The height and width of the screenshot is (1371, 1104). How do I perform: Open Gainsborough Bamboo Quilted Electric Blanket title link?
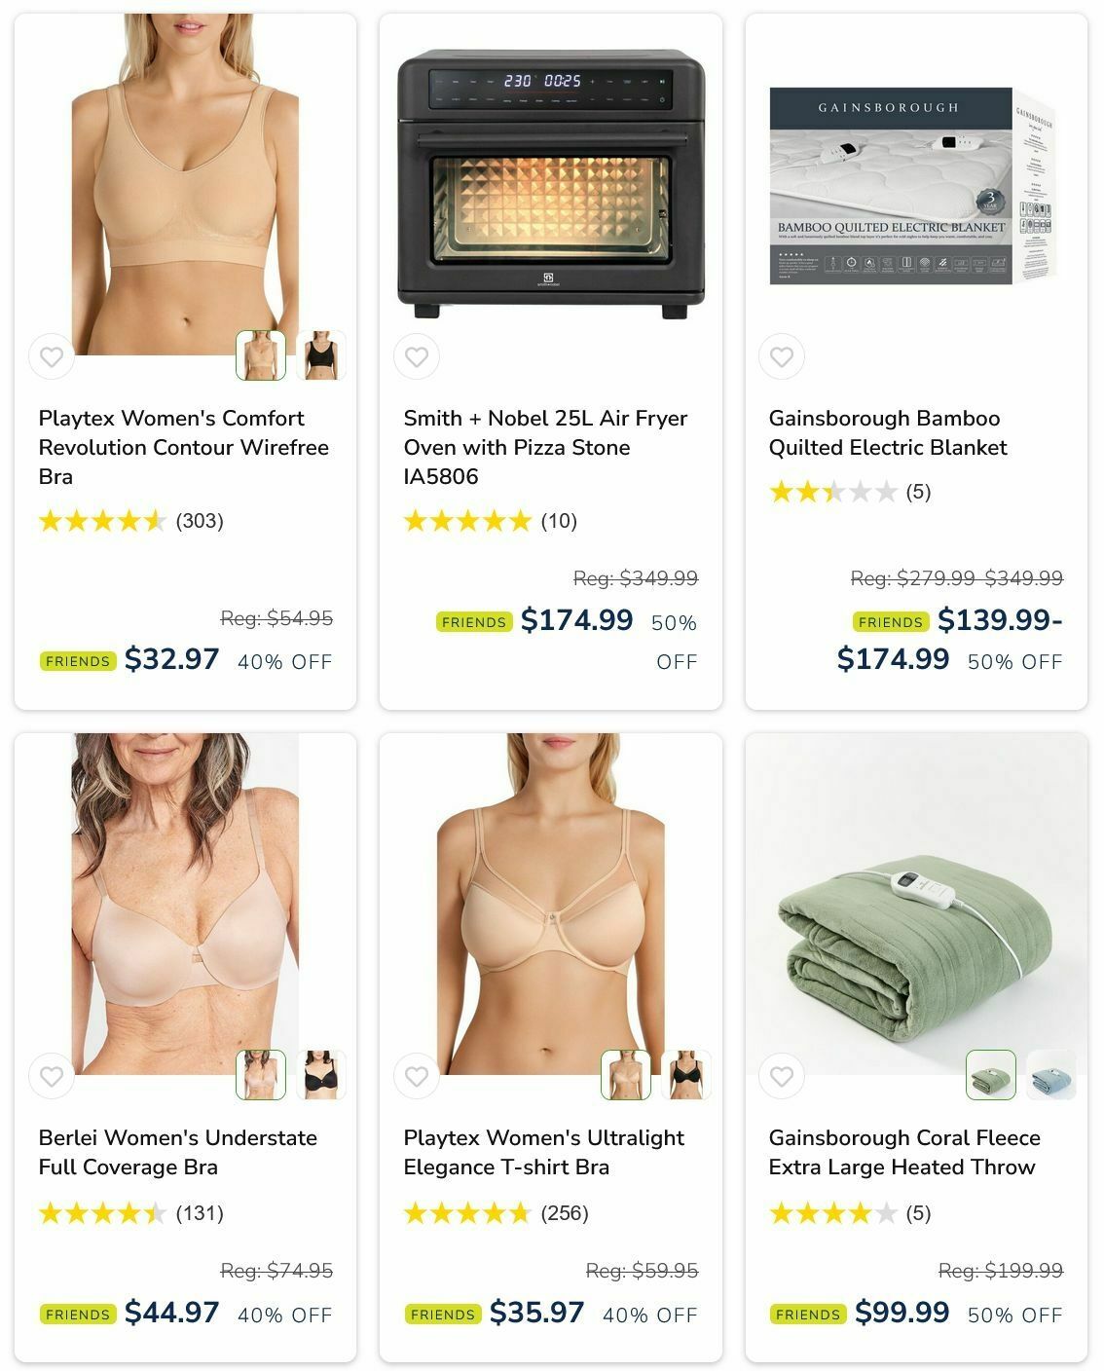(x=888, y=432)
